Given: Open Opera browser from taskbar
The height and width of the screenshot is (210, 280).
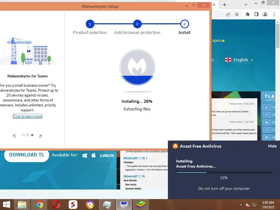Looking at the screenshot, I should coord(56,205).
